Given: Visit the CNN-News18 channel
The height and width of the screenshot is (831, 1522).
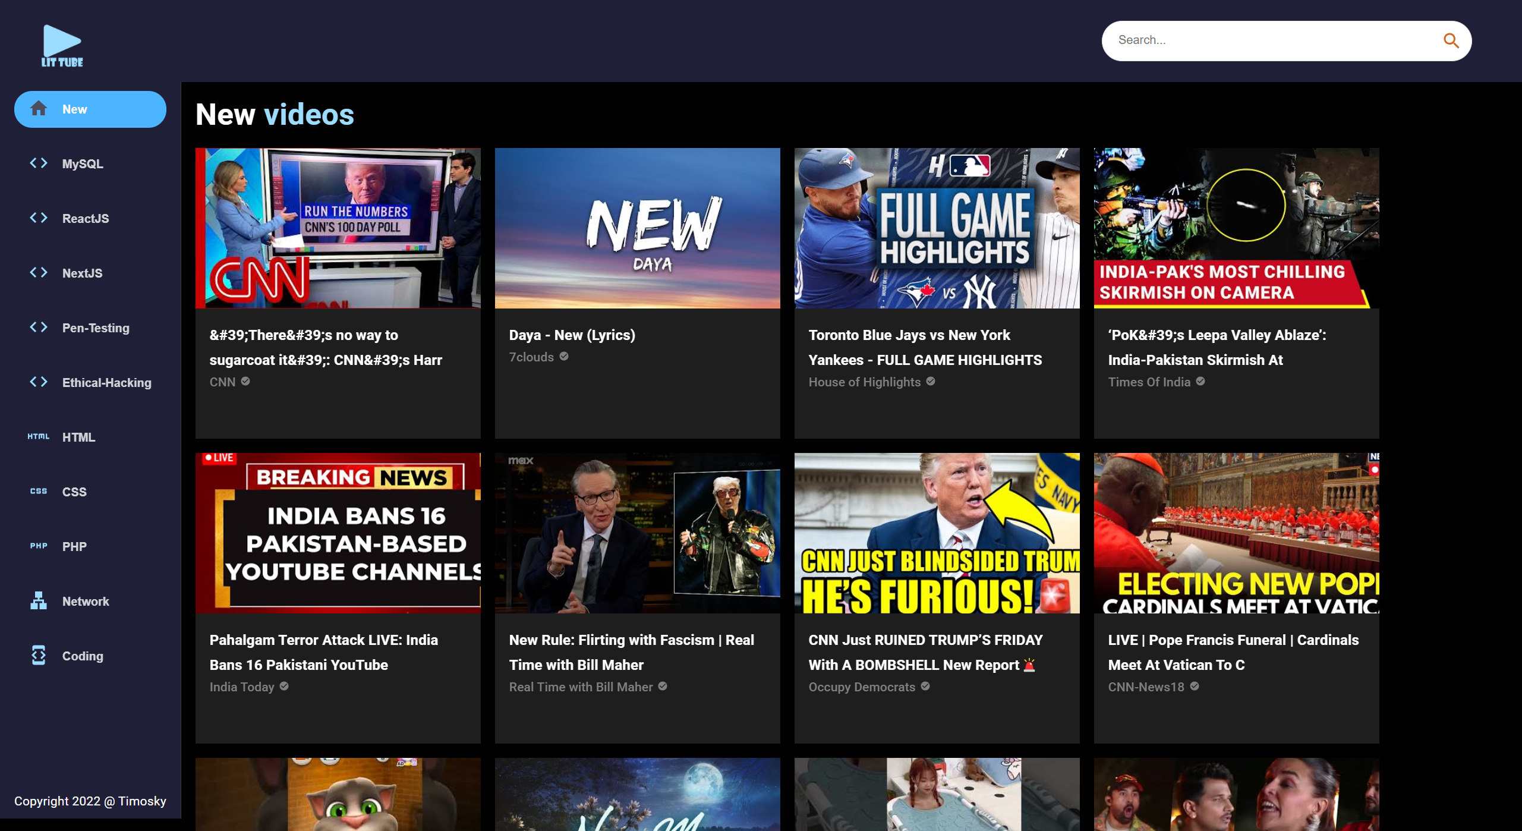Looking at the screenshot, I should pyautogui.click(x=1146, y=687).
